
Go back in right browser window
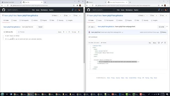[87, 5]
